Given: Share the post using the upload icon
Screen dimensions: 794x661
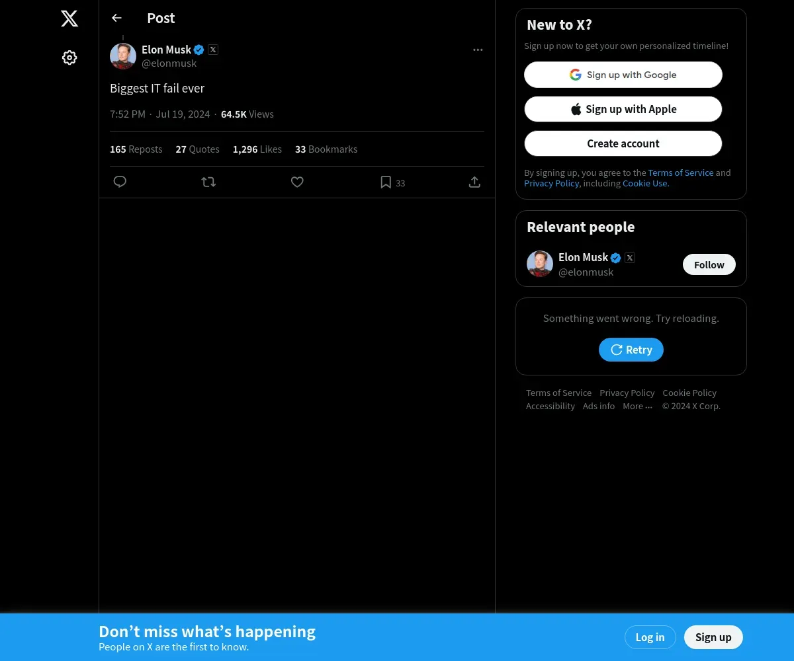Looking at the screenshot, I should (474, 182).
